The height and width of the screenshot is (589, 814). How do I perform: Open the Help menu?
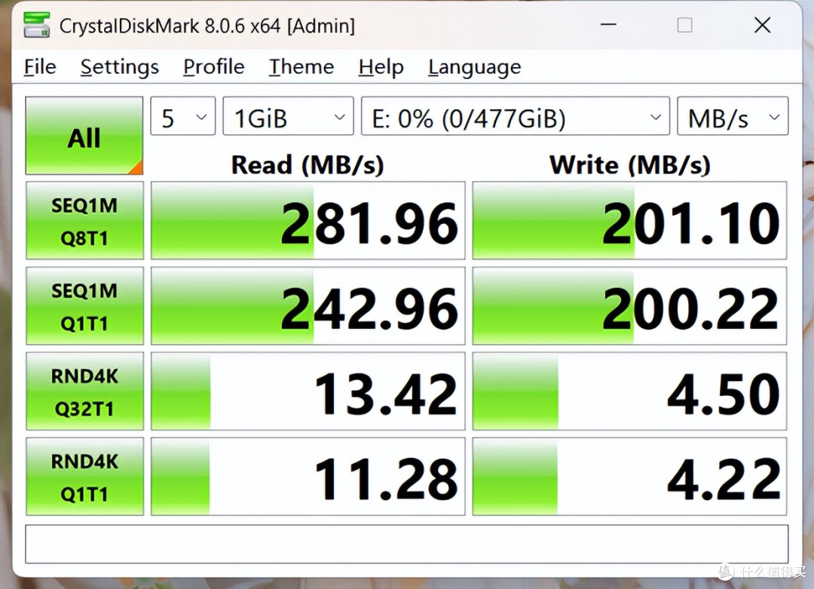coord(381,66)
